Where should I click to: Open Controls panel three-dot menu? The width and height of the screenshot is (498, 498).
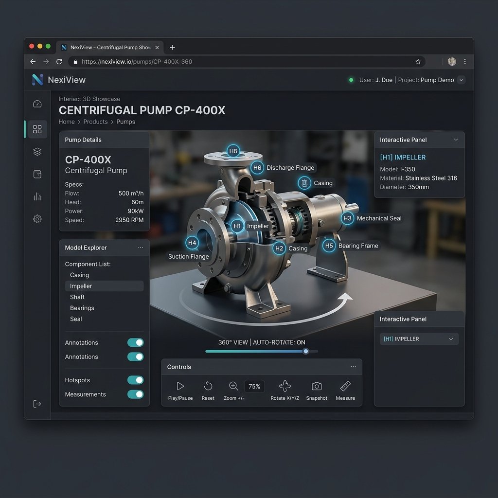click(x=353, y=367)
